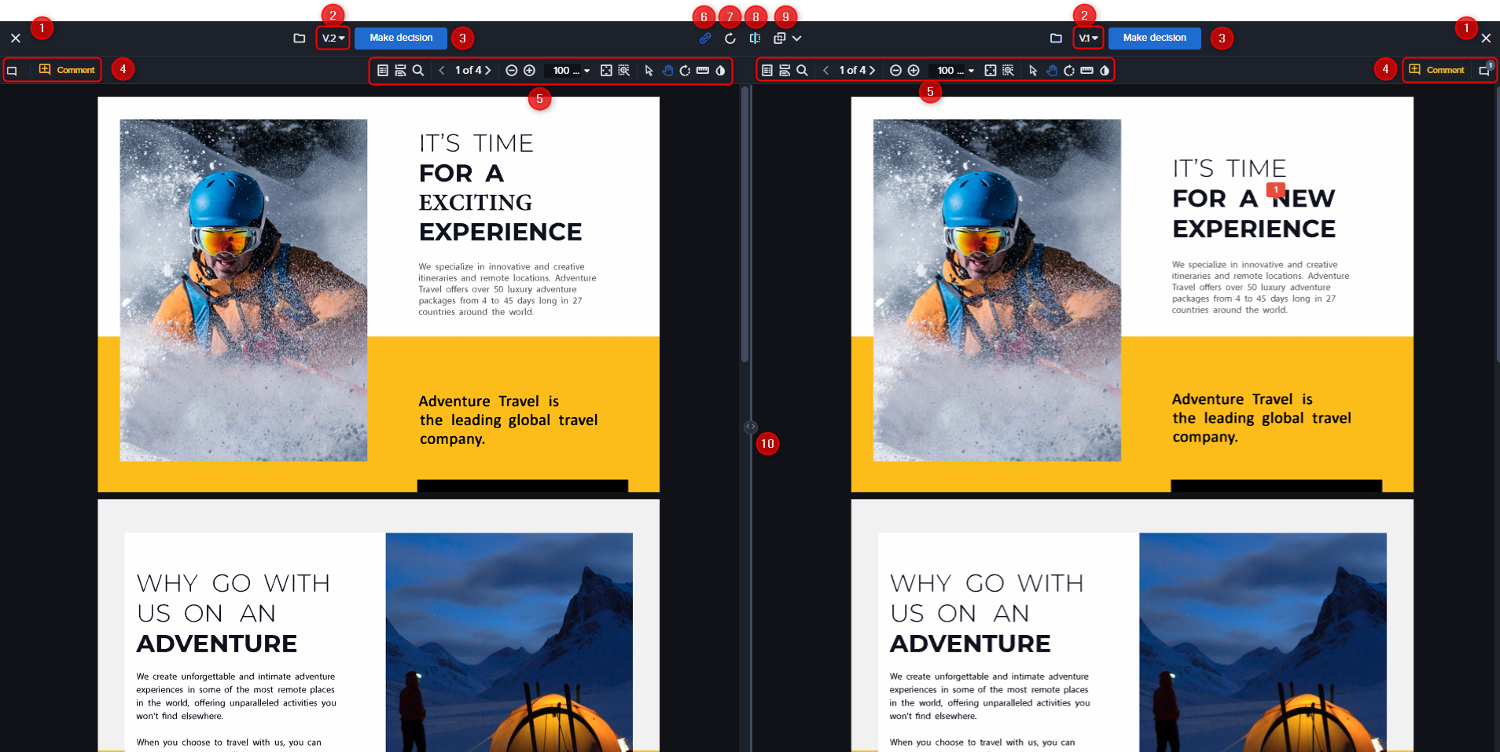
Task: Add a Comment in the right viewer
Action: pos(1436,70)
